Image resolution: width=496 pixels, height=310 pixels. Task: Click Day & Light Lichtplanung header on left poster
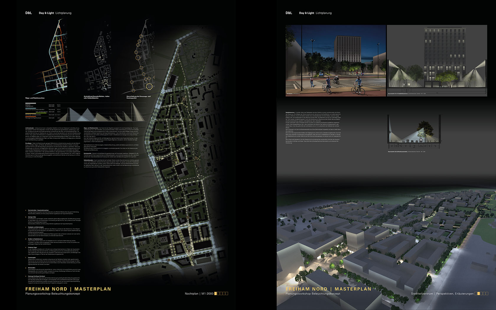tap(55, 13)
